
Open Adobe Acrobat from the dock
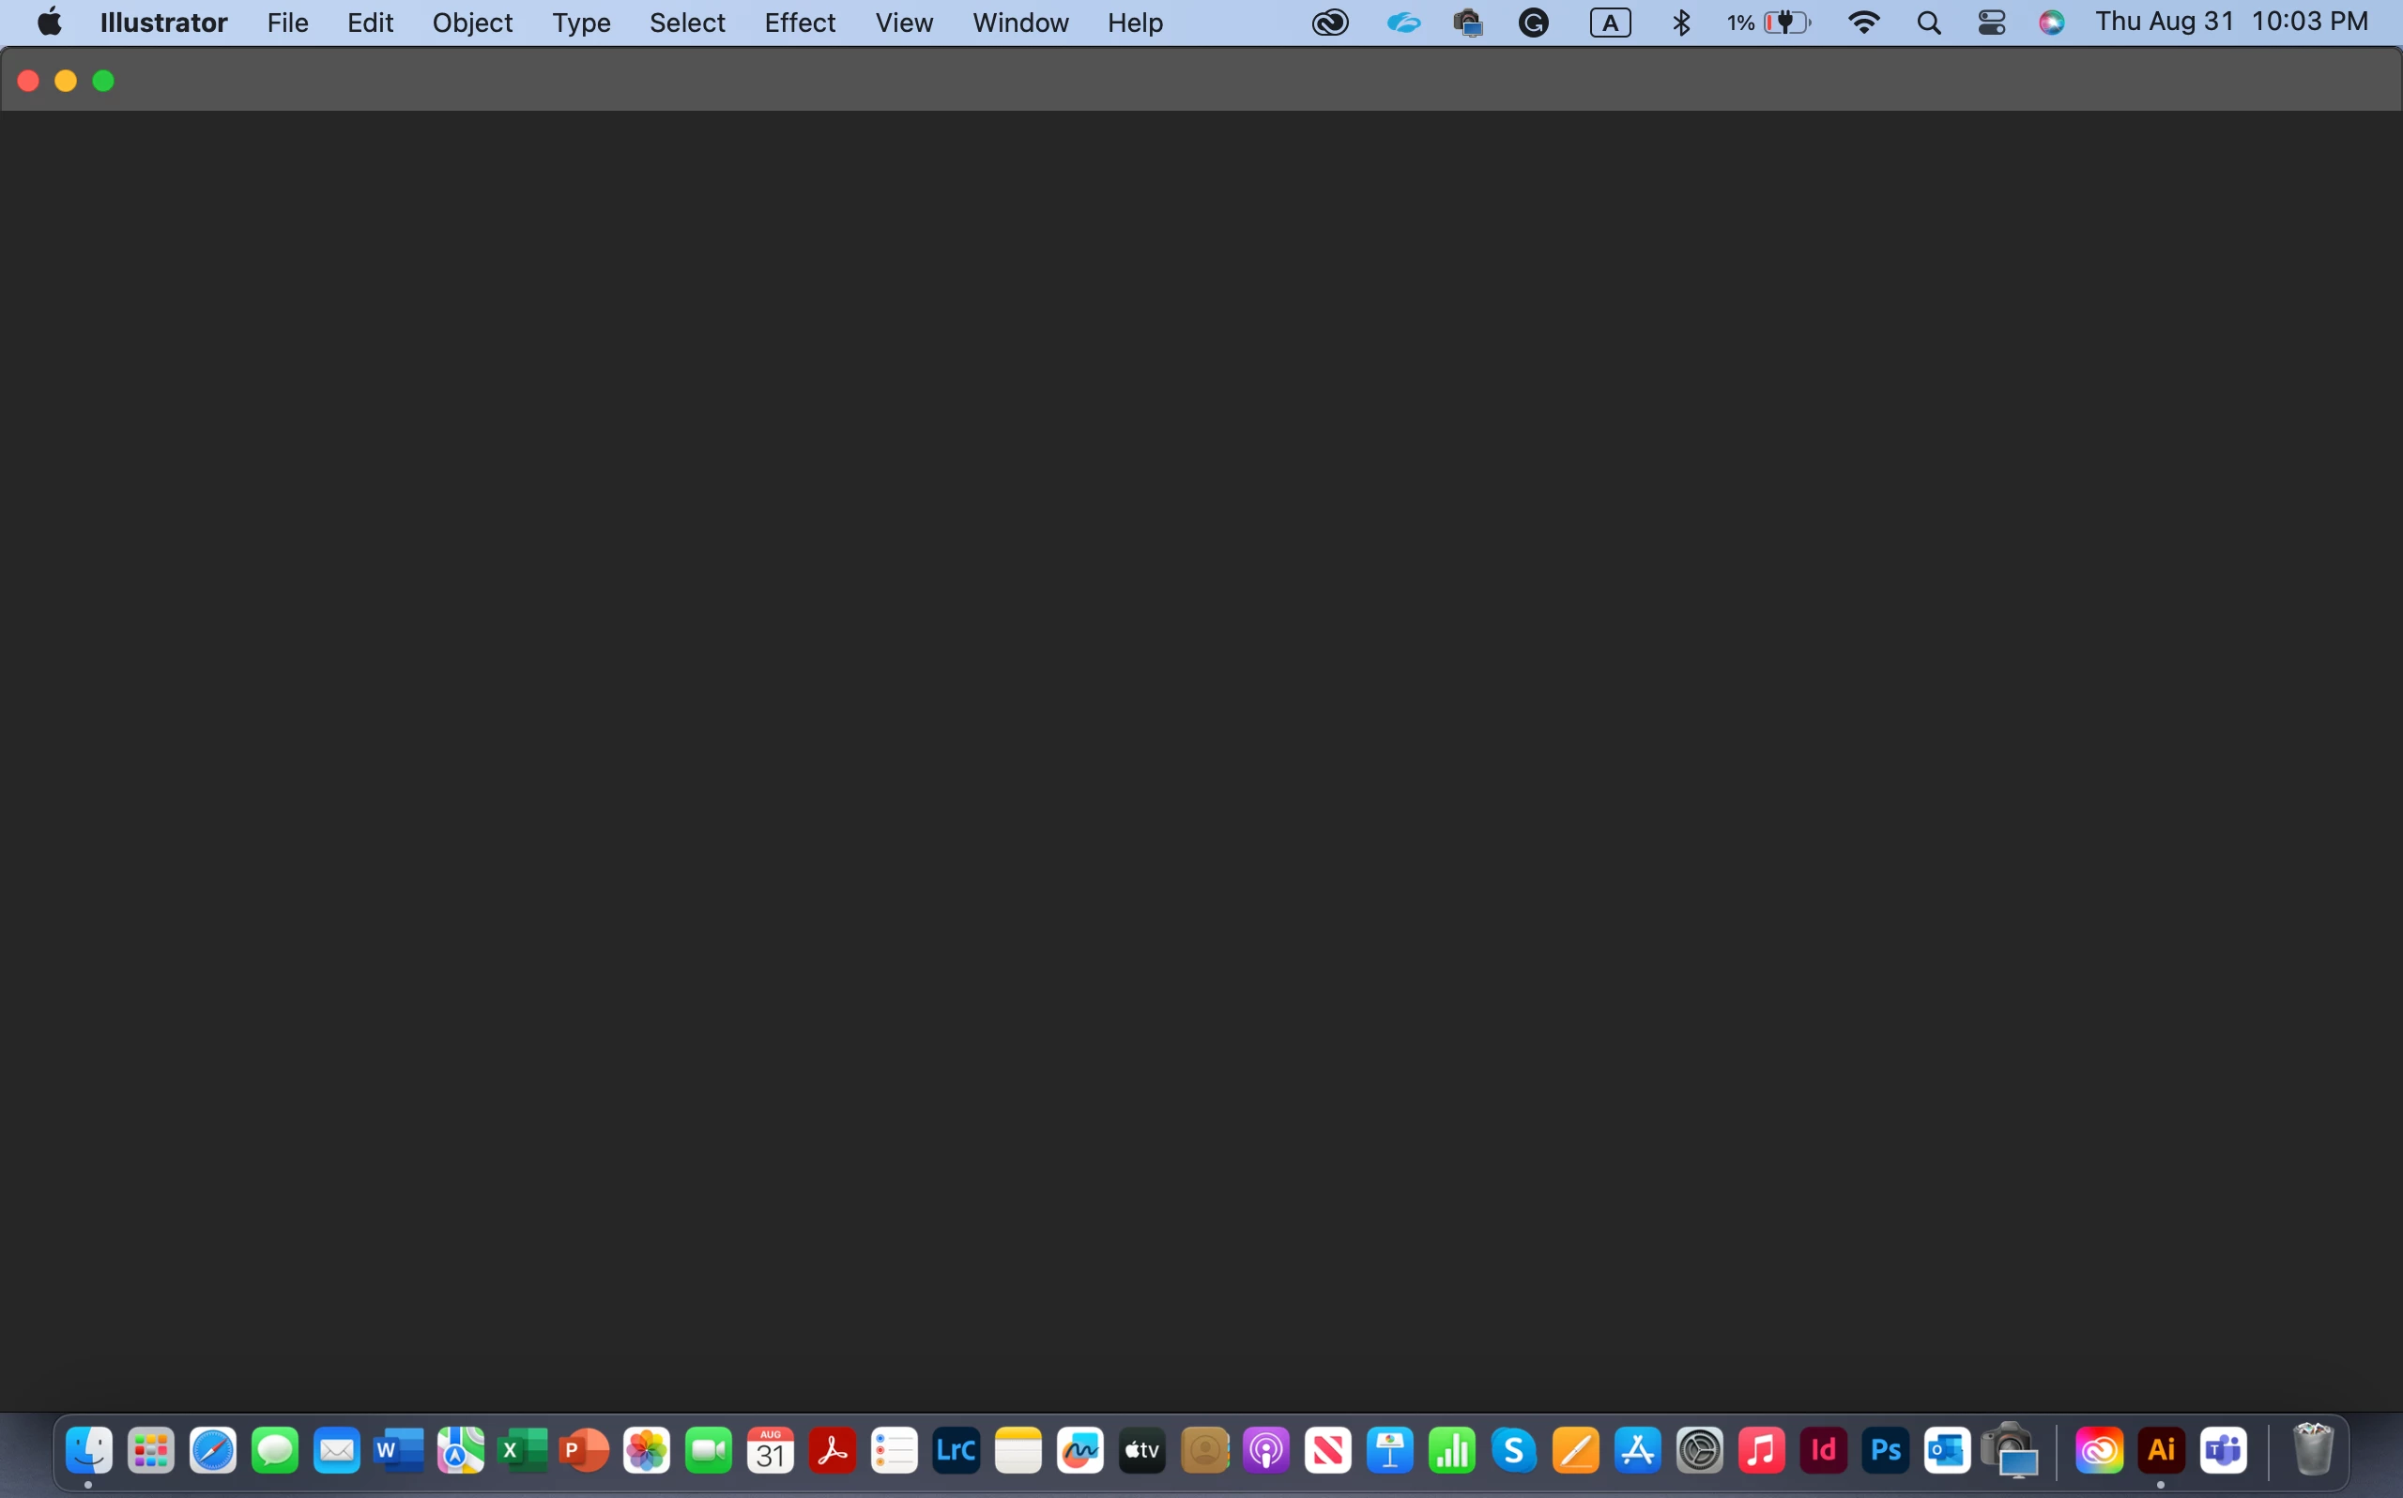832,1450
